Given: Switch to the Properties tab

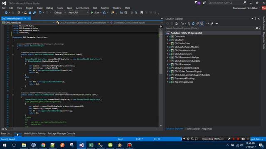Looking at the screenshot, I should click(x=207, y=129).
